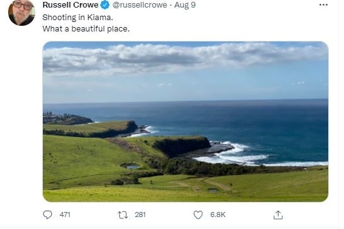Open Russell Crowe's profile avatar
The image size is (344, 229).
pos(21,13)
